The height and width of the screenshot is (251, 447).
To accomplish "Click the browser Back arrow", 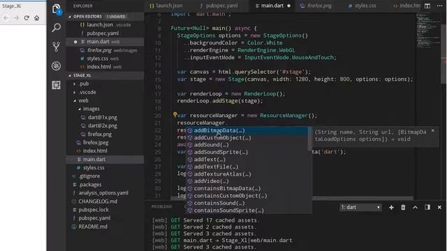I will [x=6, y=18].
